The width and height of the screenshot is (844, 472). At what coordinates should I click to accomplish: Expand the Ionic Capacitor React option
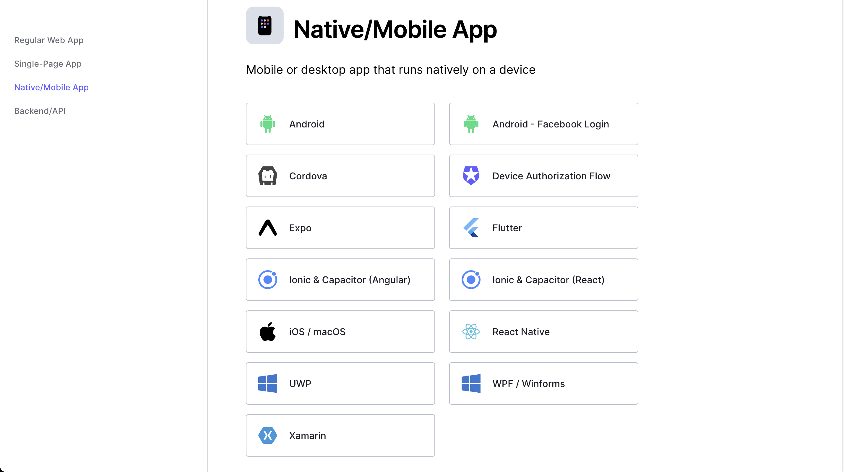(x=543, y=279)
